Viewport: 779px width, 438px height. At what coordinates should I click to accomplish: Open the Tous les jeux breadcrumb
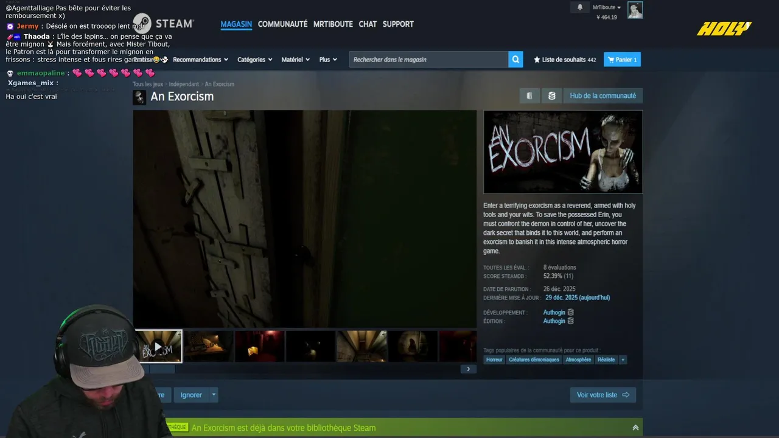click(x=148, y=84)
